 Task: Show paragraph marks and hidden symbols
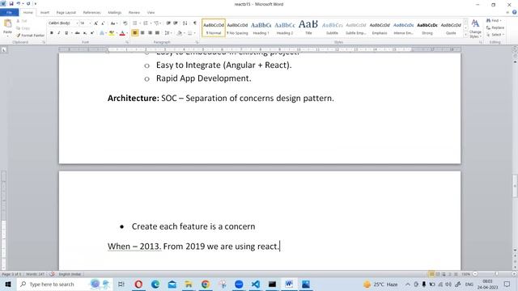tap(195, 23)
